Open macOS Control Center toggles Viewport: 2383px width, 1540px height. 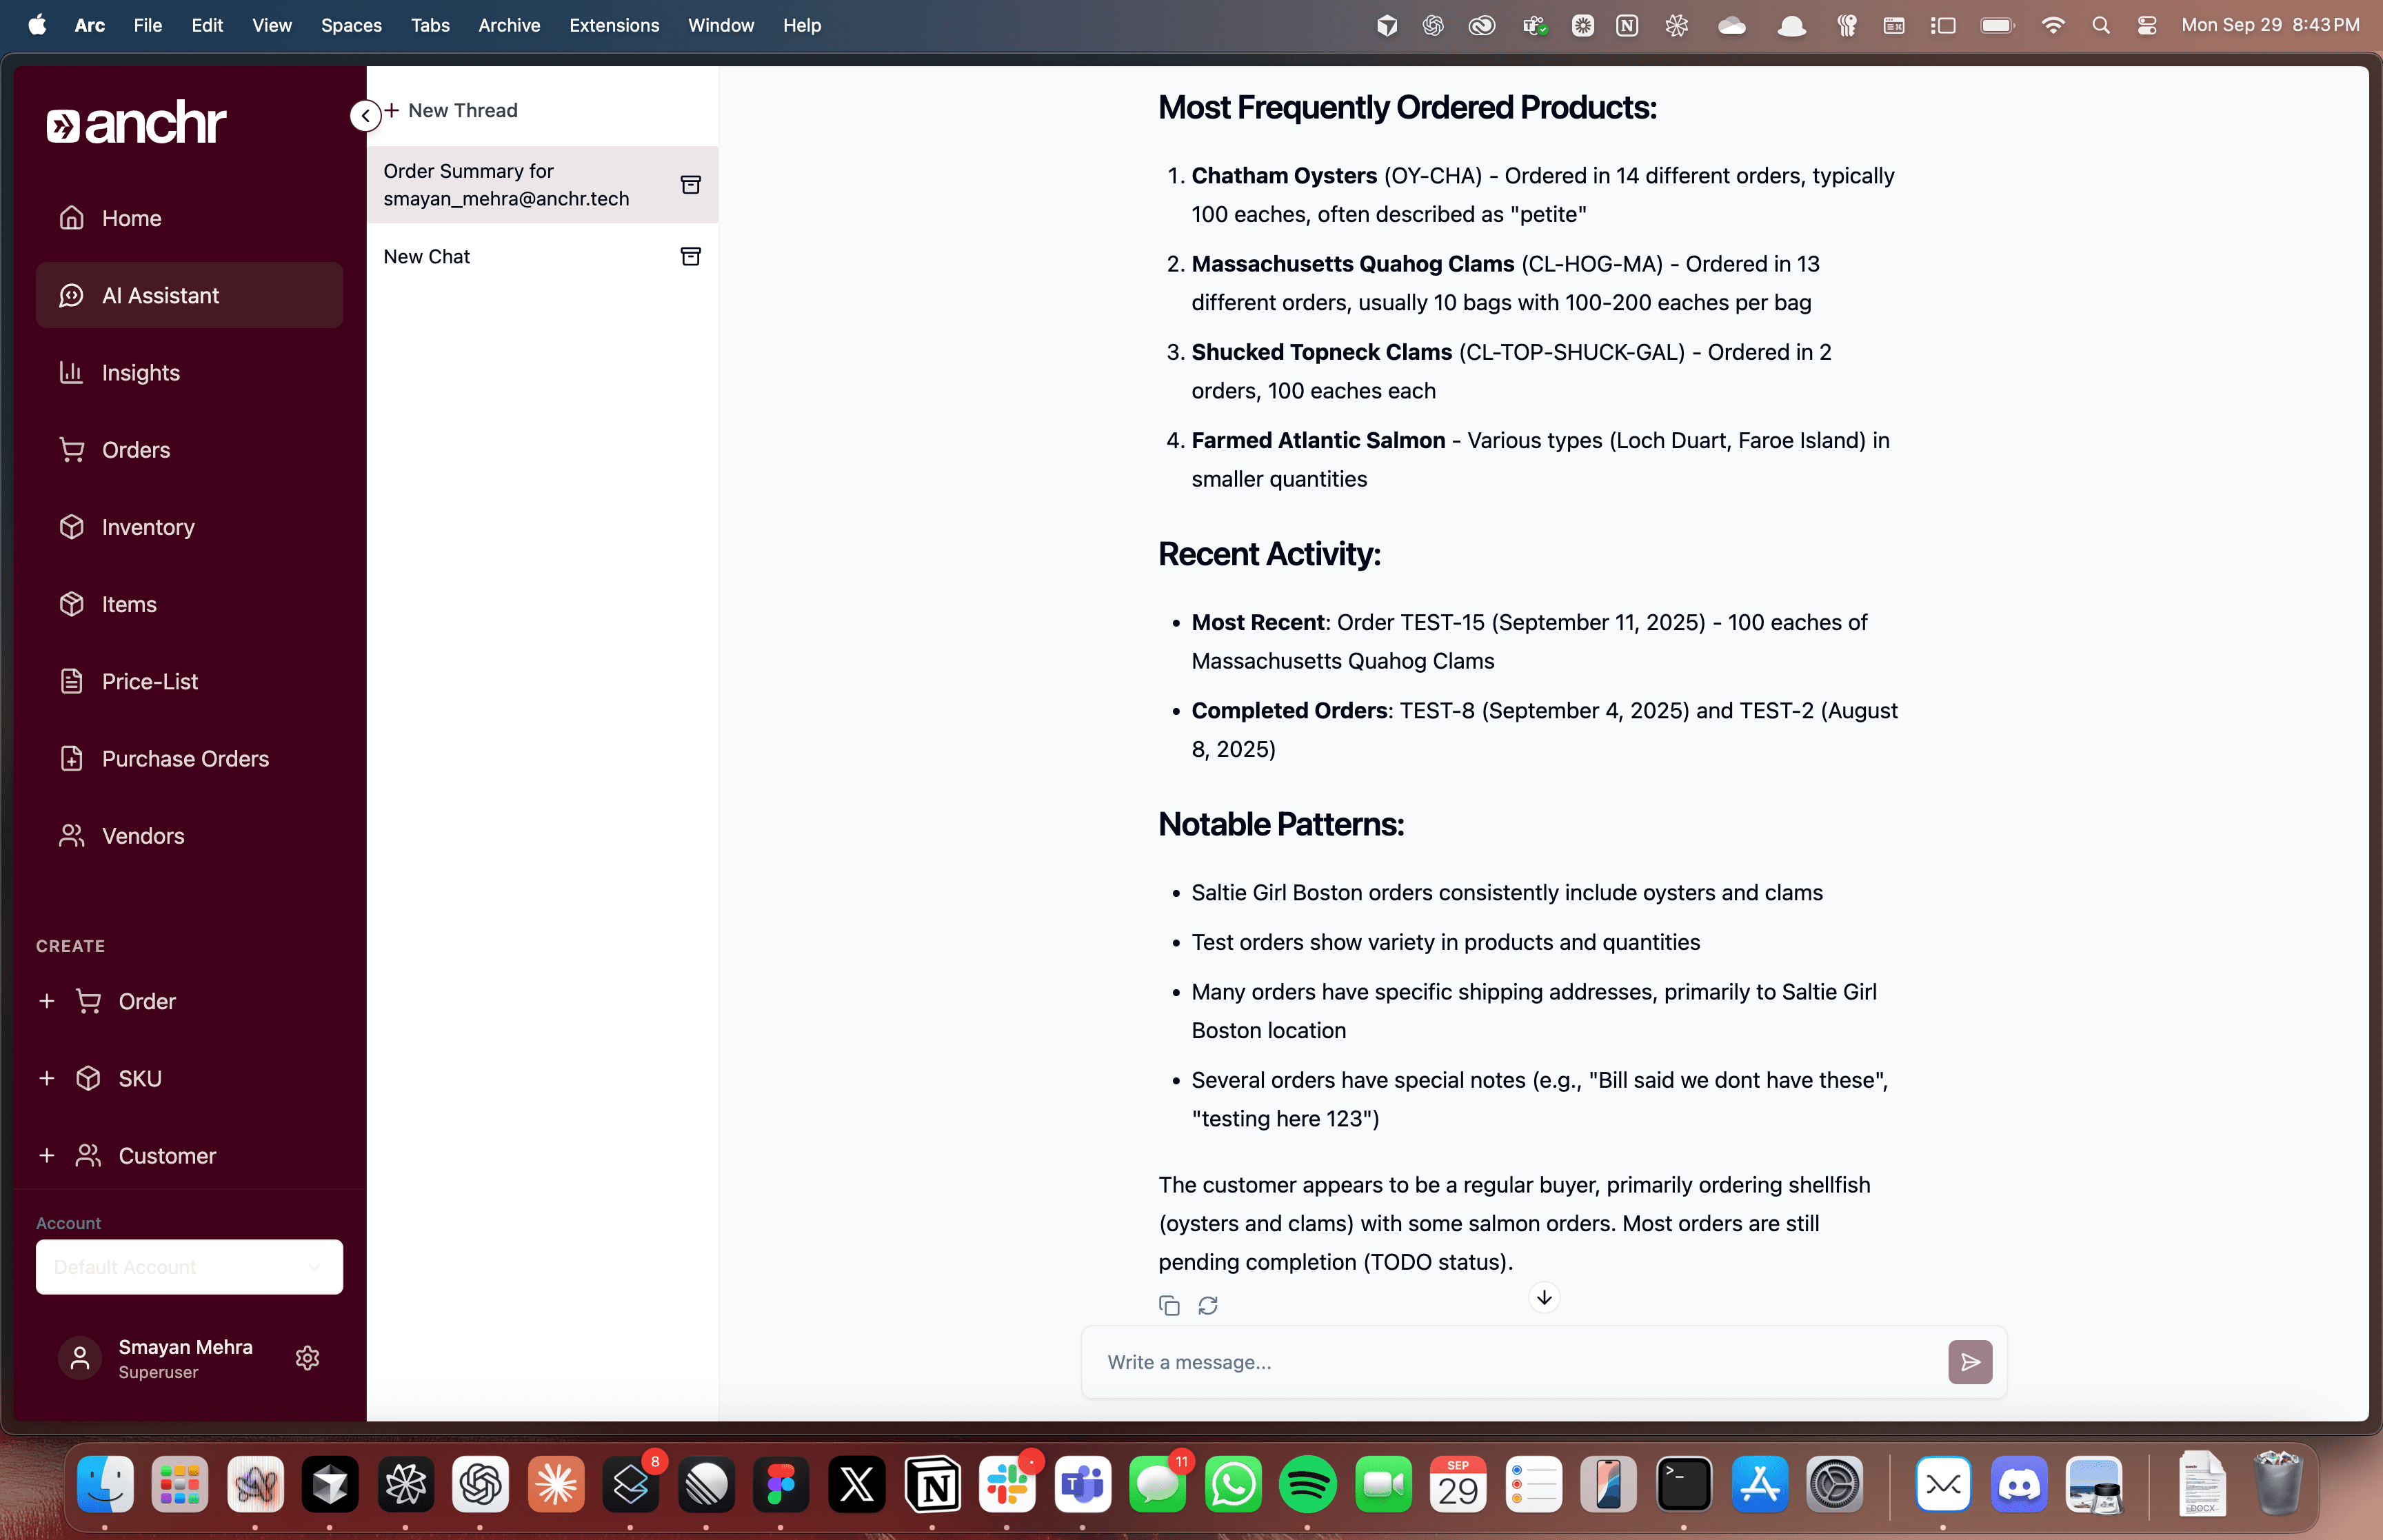pyautogui.click(x=2146, y=26)
